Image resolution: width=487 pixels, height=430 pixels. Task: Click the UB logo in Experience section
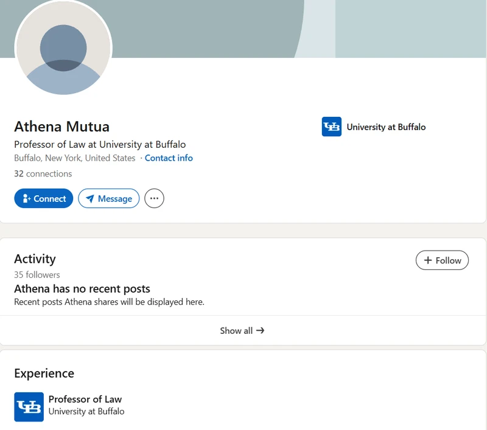click(29, 407)
